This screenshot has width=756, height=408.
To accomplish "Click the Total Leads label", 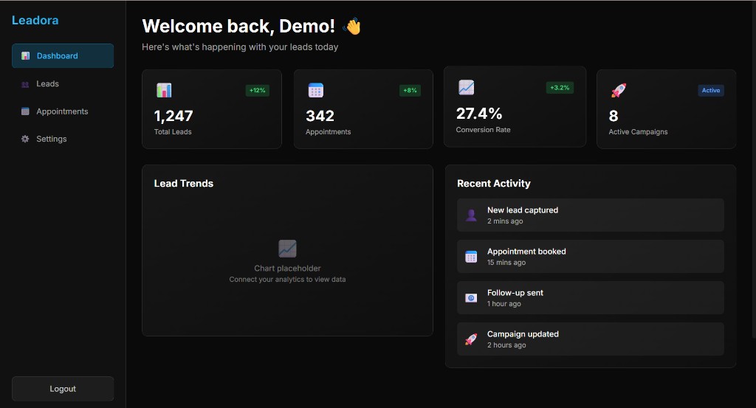I will (173, 131).
